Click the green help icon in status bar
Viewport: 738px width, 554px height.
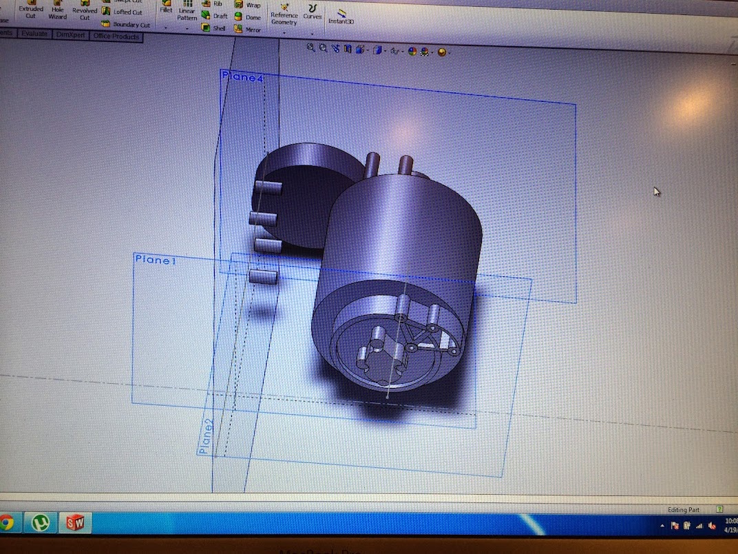tap(719, 509)
